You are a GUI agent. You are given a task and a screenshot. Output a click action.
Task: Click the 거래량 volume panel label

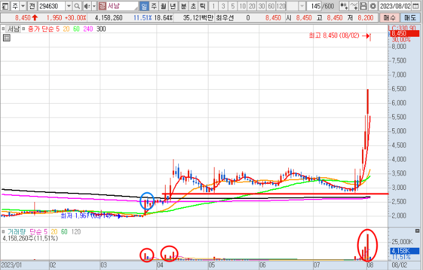[16, 231]
